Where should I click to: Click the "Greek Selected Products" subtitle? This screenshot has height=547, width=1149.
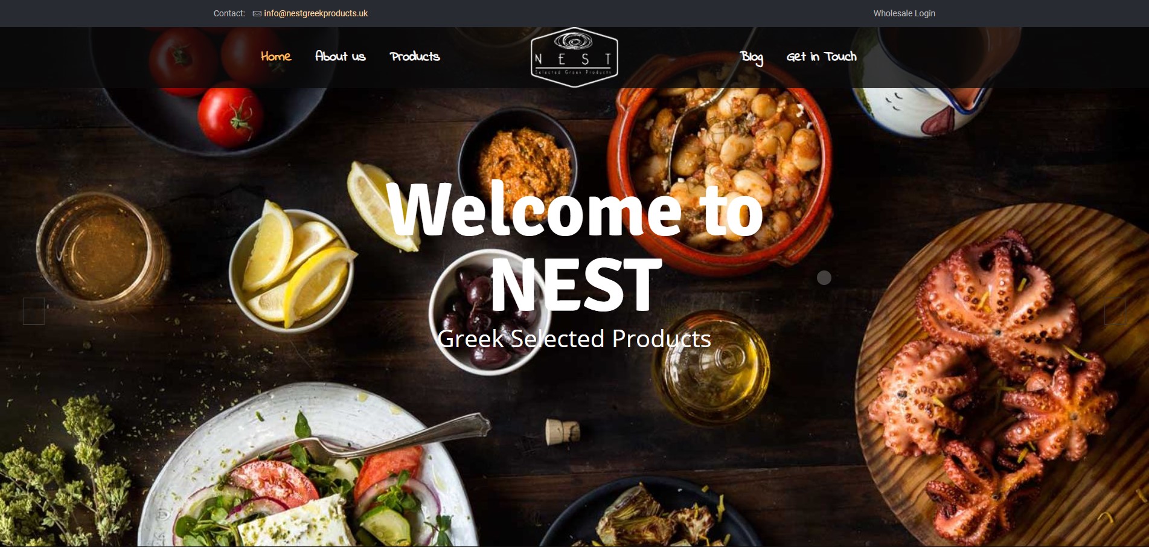[x=574, y=339]
